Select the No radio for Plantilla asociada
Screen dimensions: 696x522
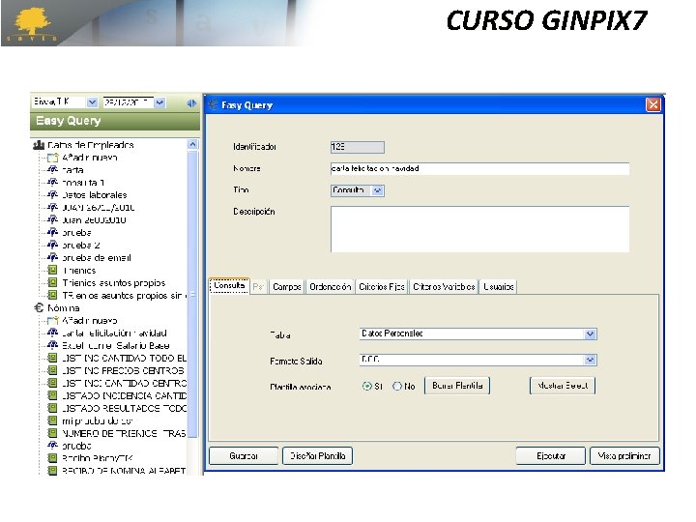click(x=397, y=386)
